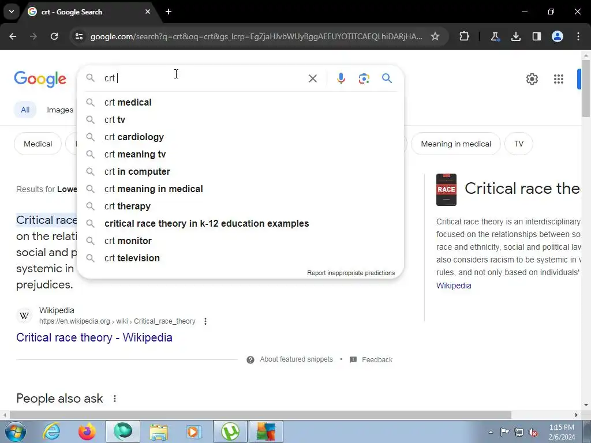591x443 pixels.
Task: Open the tab search dropdown arrow
Action: coord(12,12)
